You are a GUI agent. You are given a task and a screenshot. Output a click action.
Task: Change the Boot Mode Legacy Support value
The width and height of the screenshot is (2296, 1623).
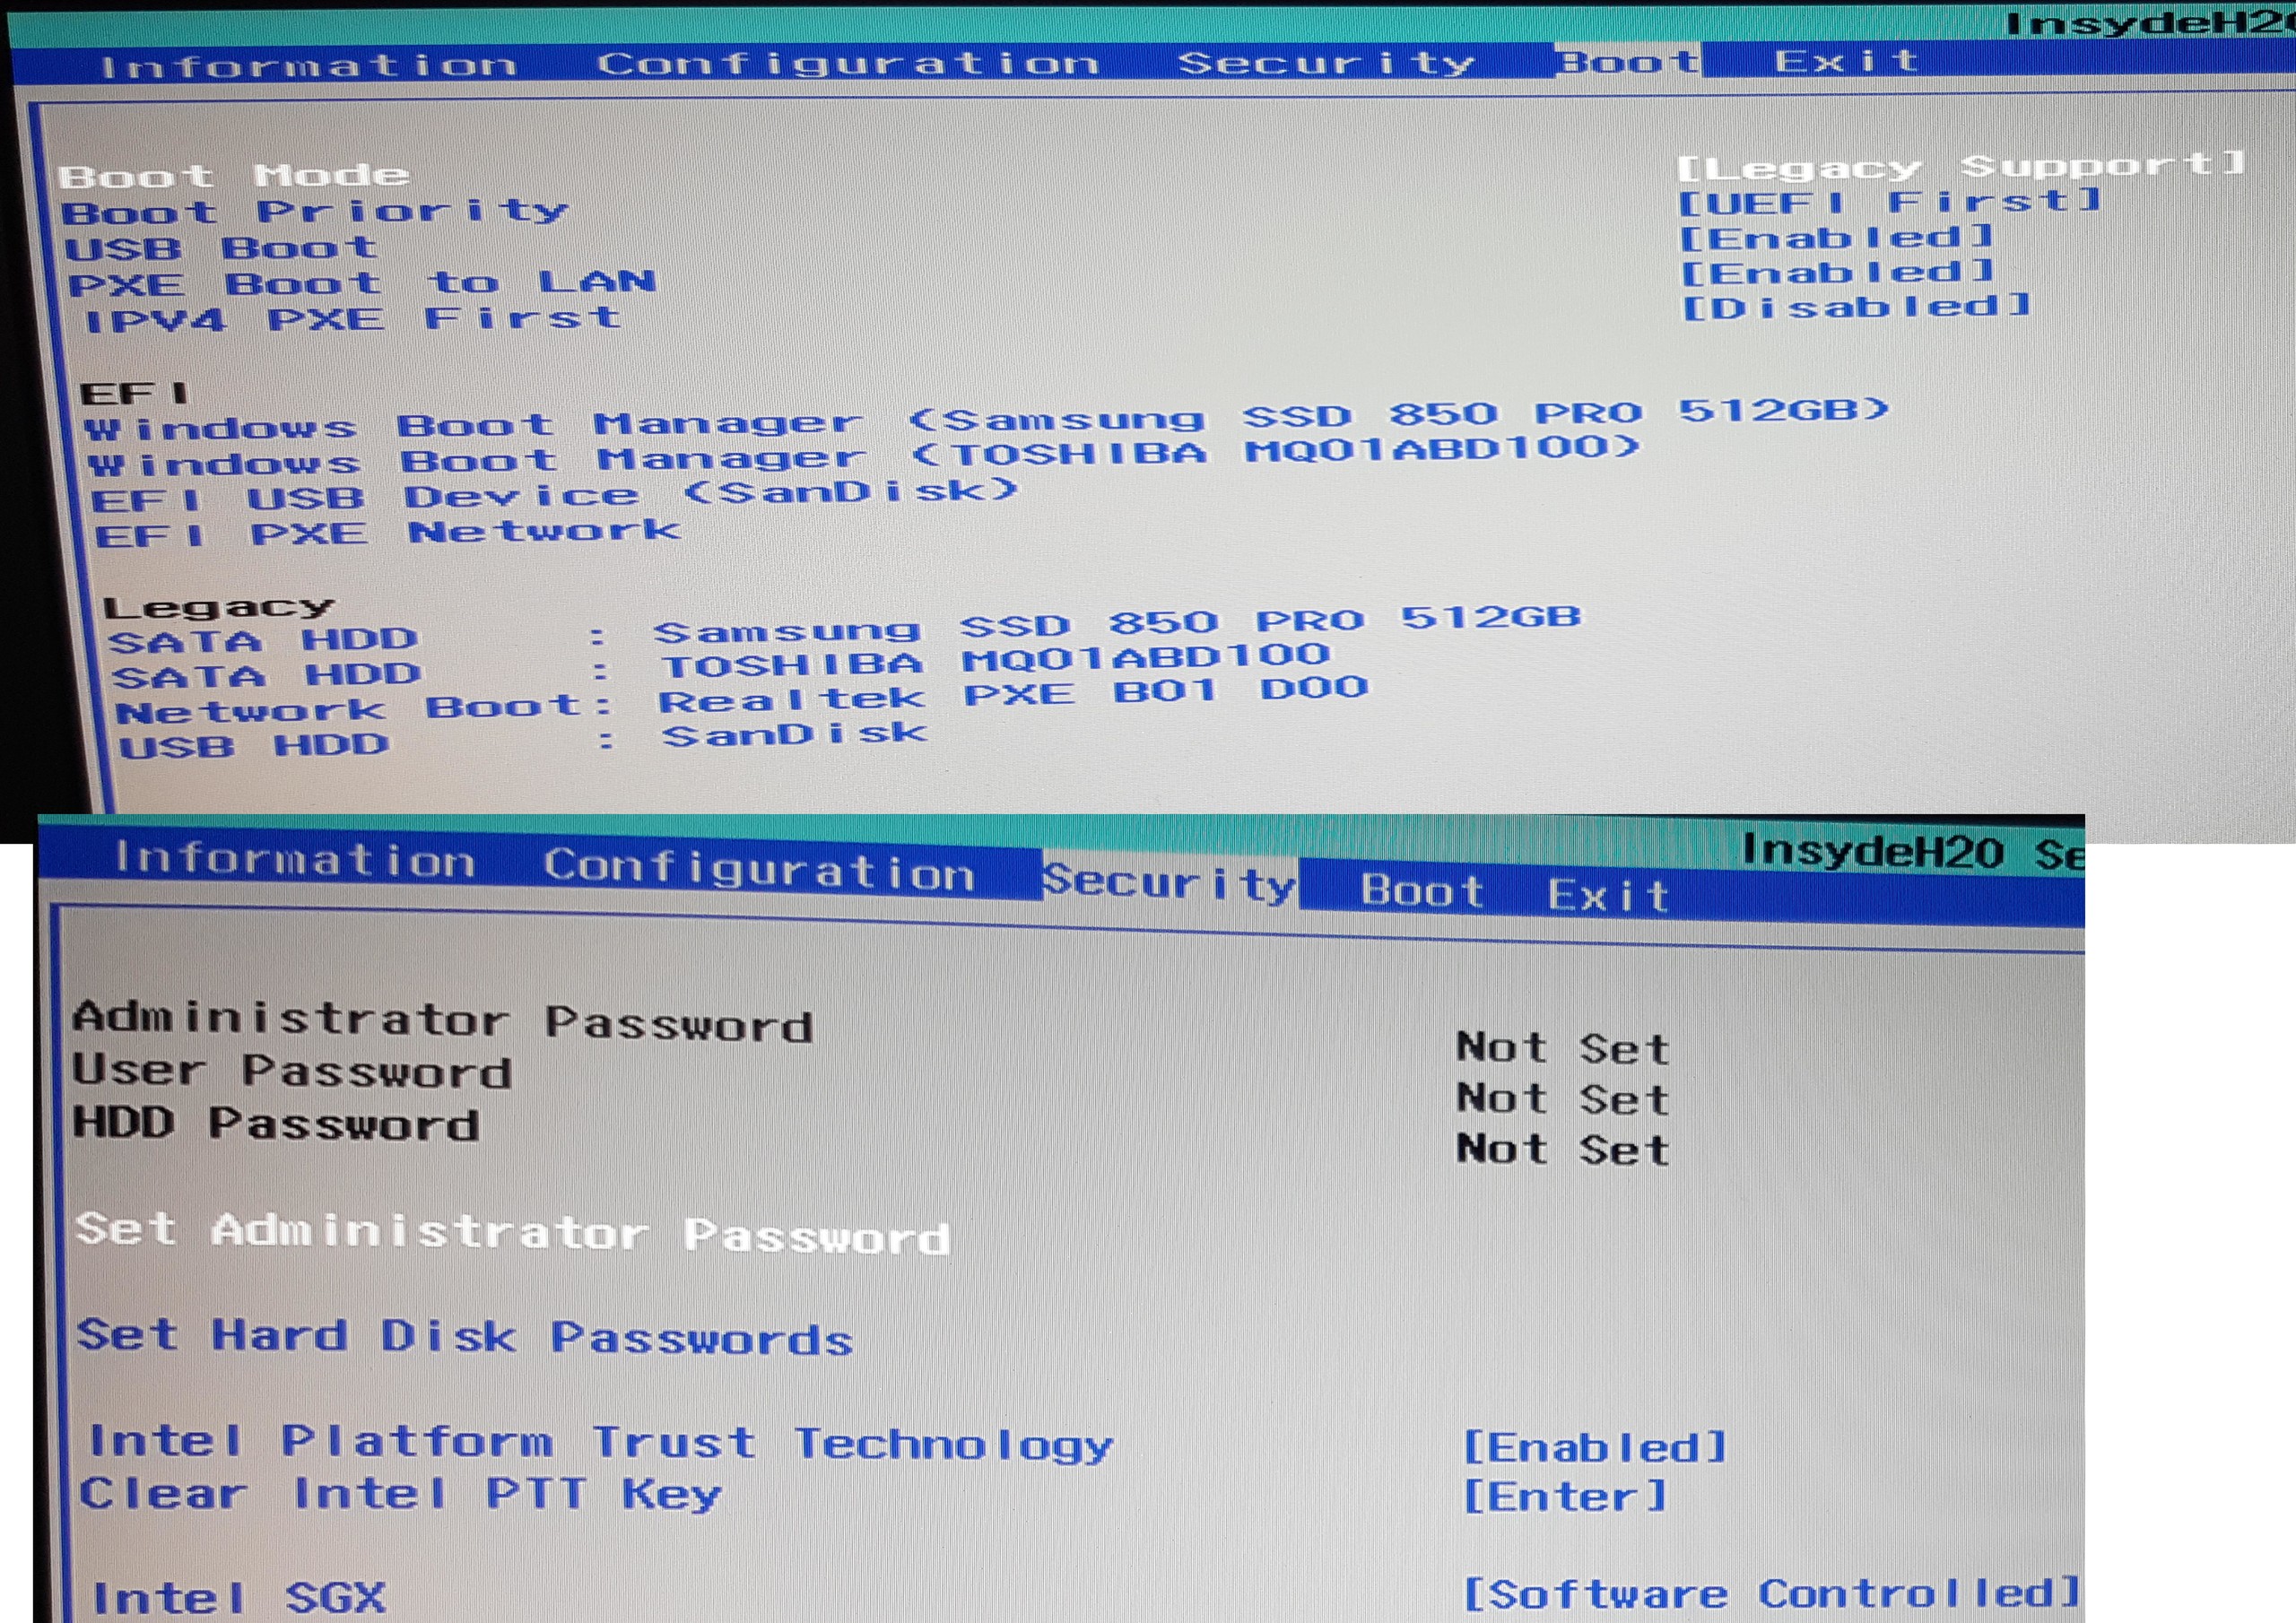[x=1960, y=167]
